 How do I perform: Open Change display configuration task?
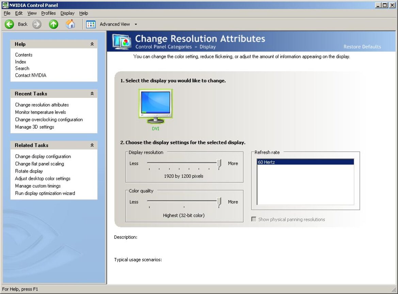43,157
